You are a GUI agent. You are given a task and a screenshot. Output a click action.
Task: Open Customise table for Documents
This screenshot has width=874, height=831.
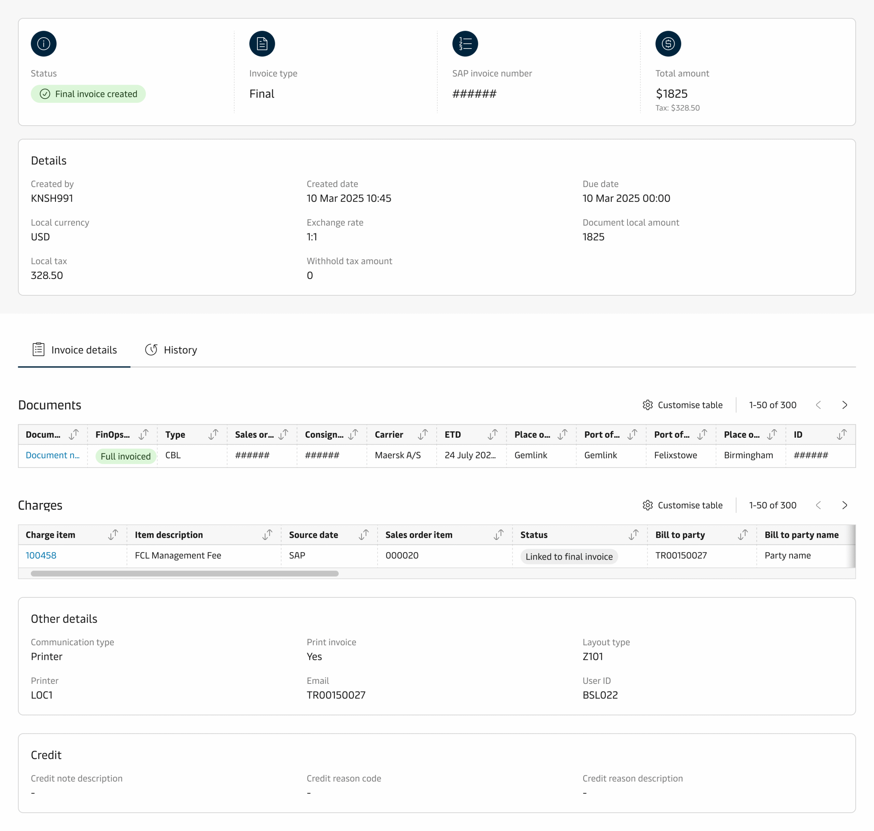point(682,405)
